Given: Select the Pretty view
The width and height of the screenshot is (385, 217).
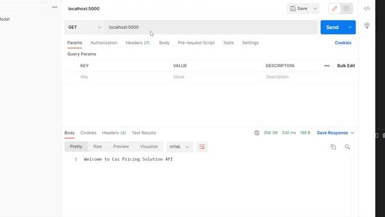Looking at the screenshot, I should coord(76,146).
